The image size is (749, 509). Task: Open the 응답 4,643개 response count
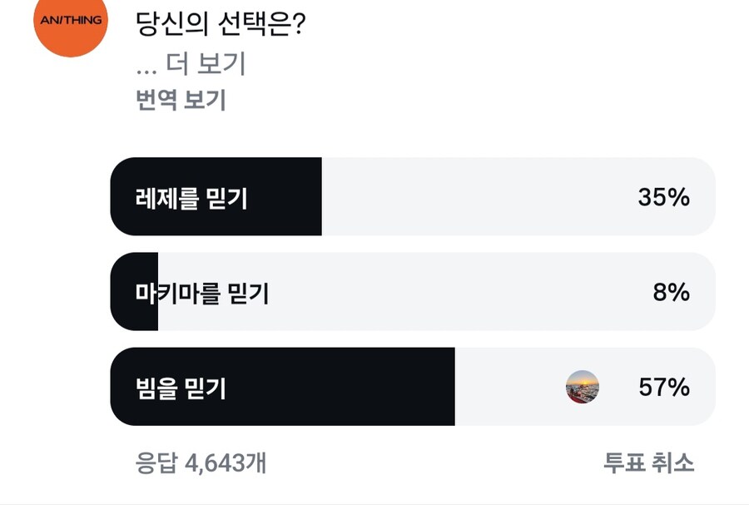(x=201, y=462)
